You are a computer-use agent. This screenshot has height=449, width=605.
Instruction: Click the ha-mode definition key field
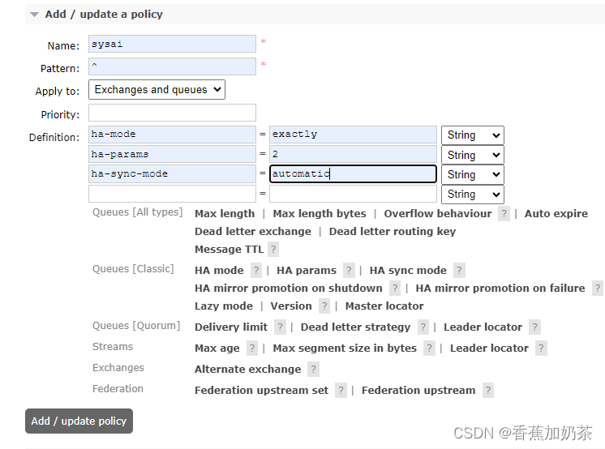click(172, 135)
